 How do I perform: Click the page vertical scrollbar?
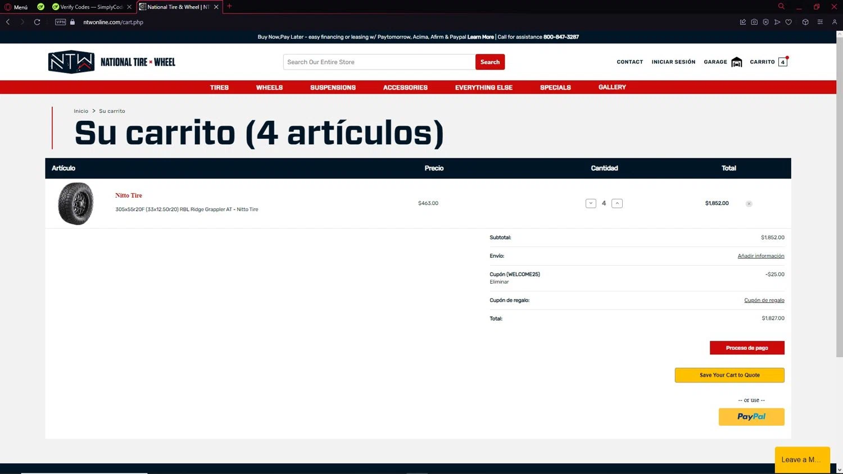[840, 197]
